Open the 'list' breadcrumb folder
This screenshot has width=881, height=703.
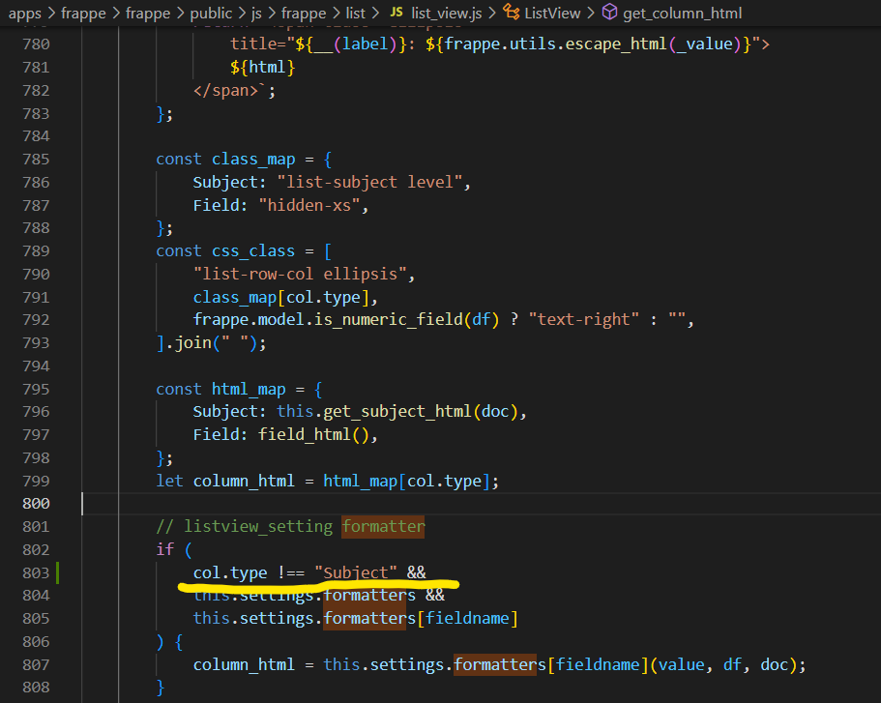tap(355, 13)
